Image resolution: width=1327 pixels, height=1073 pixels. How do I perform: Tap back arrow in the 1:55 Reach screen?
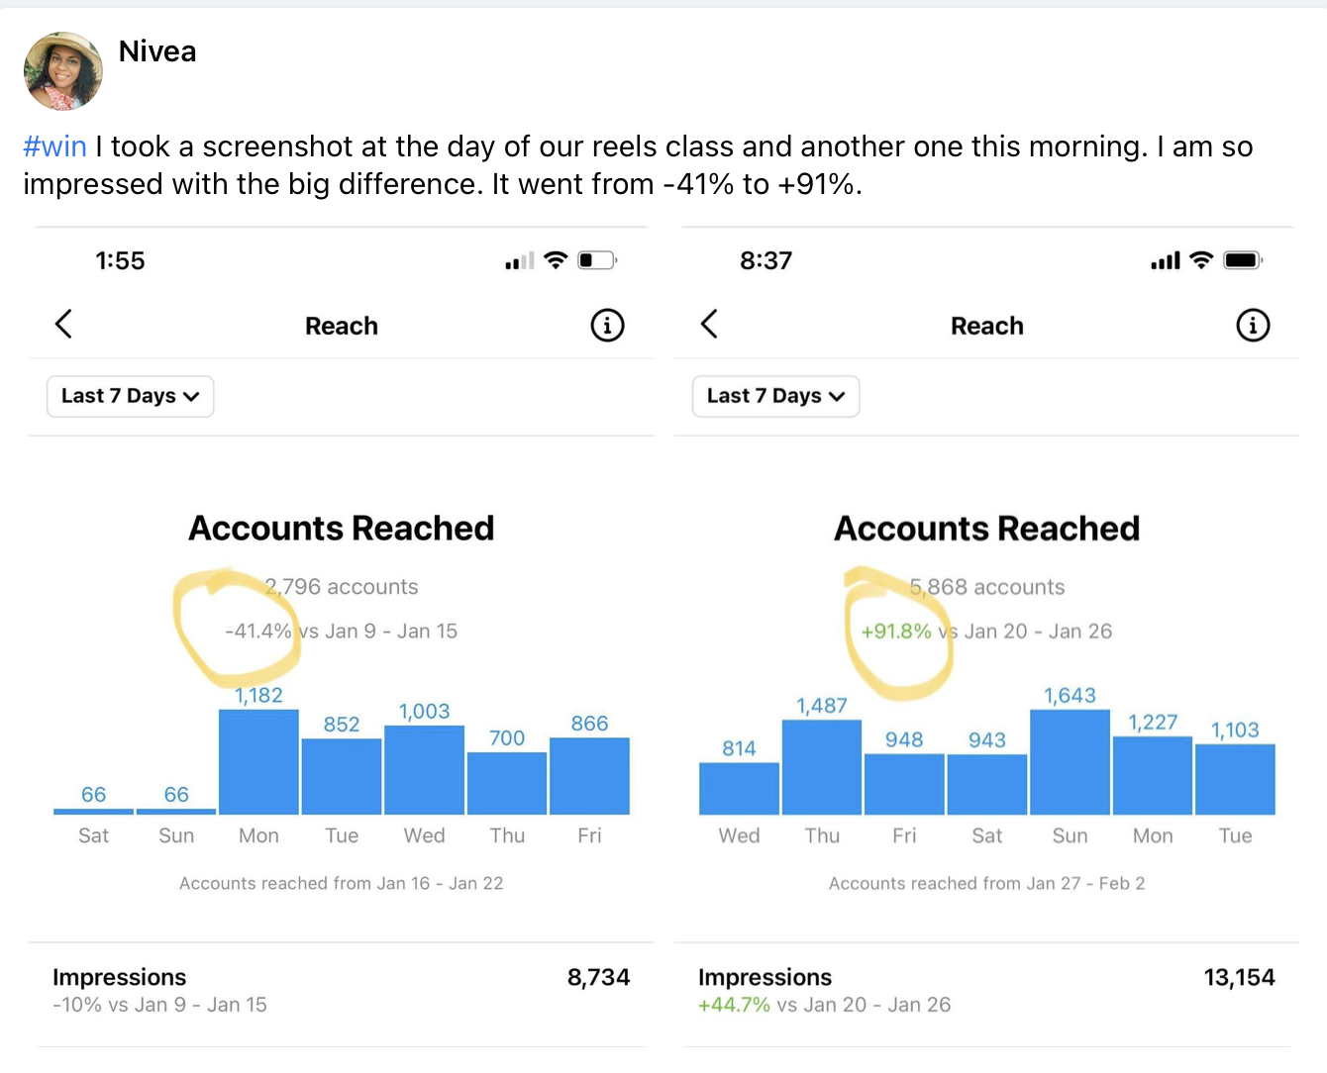pyautogui.click(x=64, y=324)
